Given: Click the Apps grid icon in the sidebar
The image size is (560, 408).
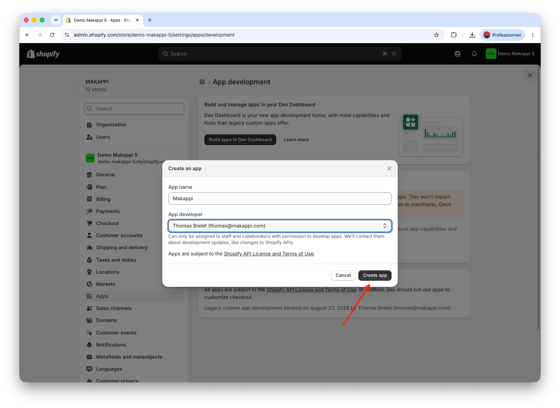Looking at the screenshot, I should 89,296.
